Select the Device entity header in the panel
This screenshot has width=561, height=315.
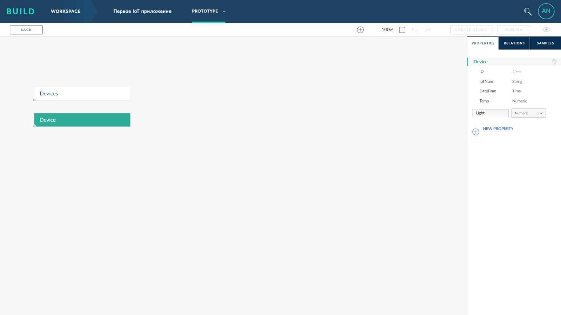click(x=481, y=62)
